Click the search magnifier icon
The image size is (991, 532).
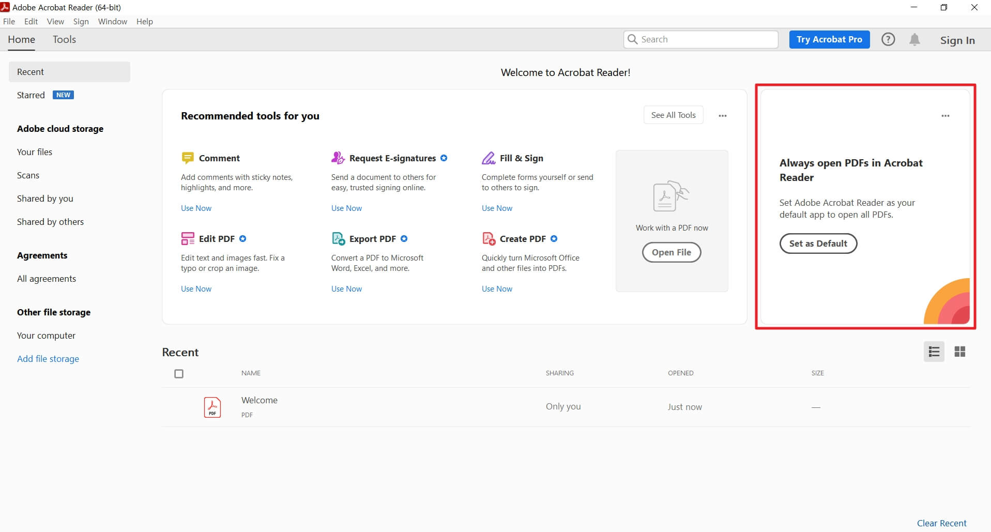pos(632,39)
